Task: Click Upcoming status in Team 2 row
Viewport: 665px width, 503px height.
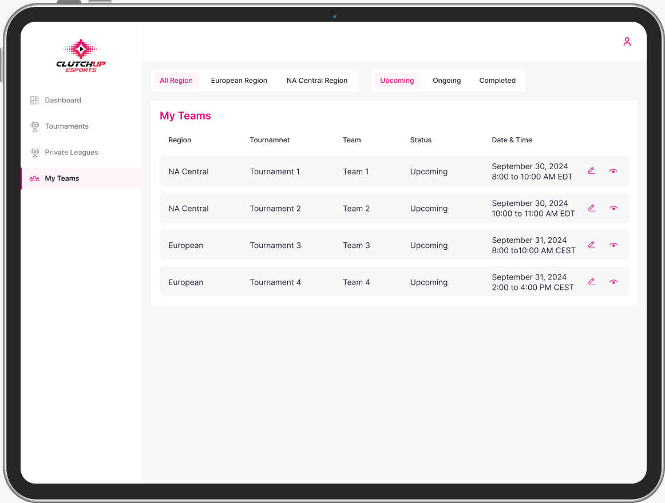Action: click(x=429, y=209)
